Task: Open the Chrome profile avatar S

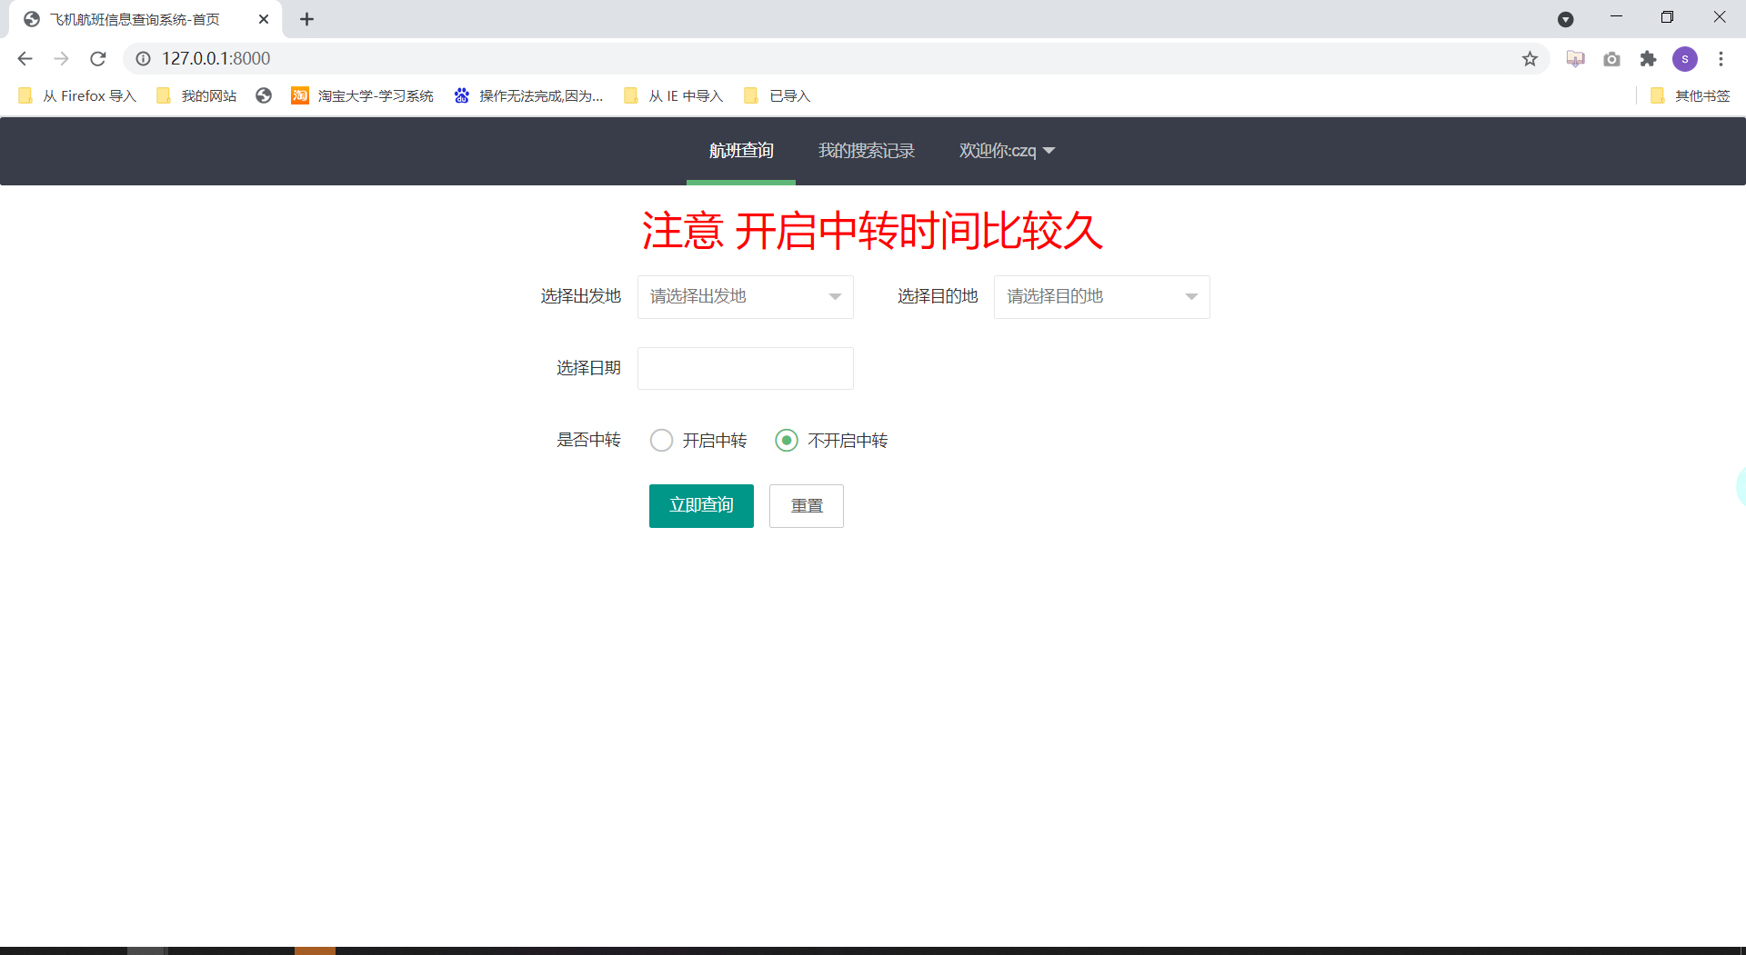Action: click(1685, 58)
